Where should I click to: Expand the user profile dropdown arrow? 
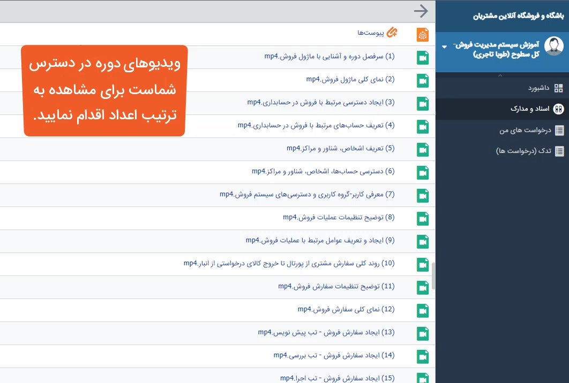click(x=445, y=47)
